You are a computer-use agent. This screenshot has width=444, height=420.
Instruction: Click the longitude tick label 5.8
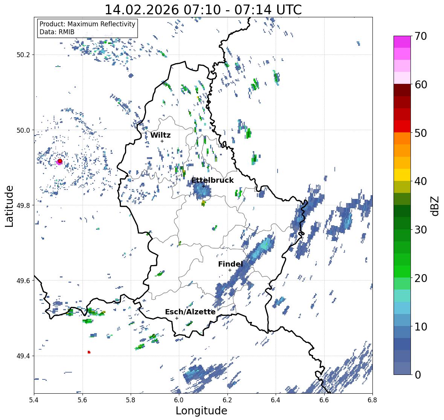pos(131,400)
